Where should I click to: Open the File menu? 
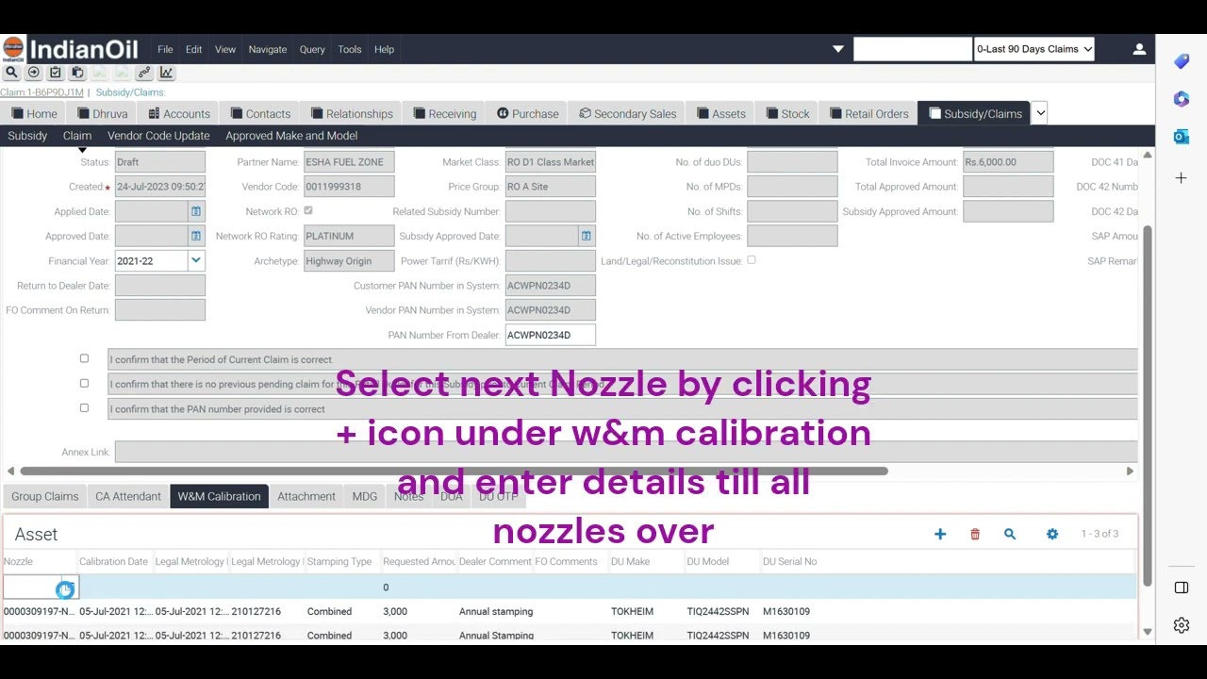click(x=165, y=49)
